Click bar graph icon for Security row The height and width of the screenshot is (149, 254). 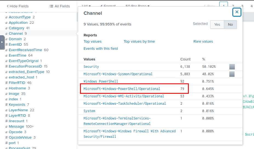[x=232, y=67]
